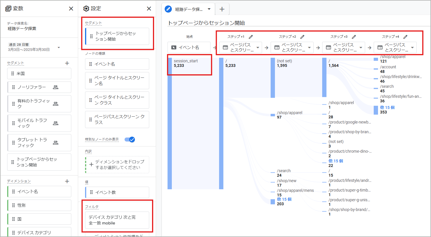431x237 pixels.
Task: Add a new exploration tab with plus
Action: tap(222, 9)
